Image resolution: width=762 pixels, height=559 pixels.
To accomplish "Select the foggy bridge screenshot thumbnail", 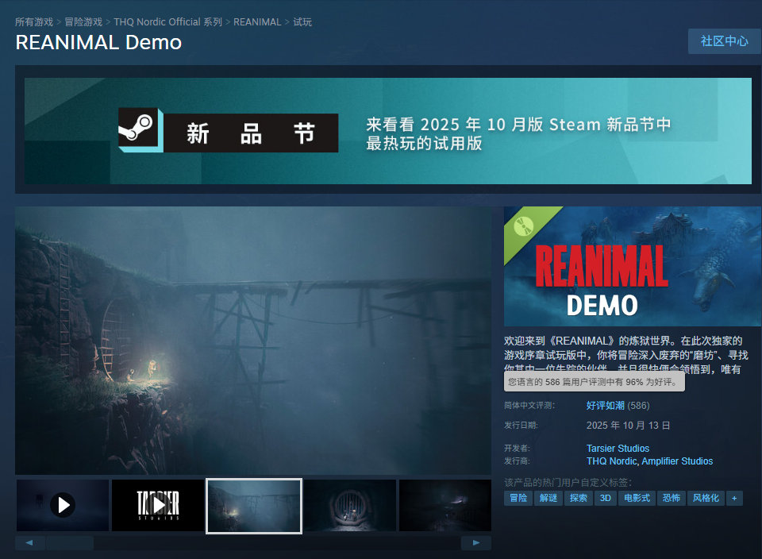I will coord(254,506).
